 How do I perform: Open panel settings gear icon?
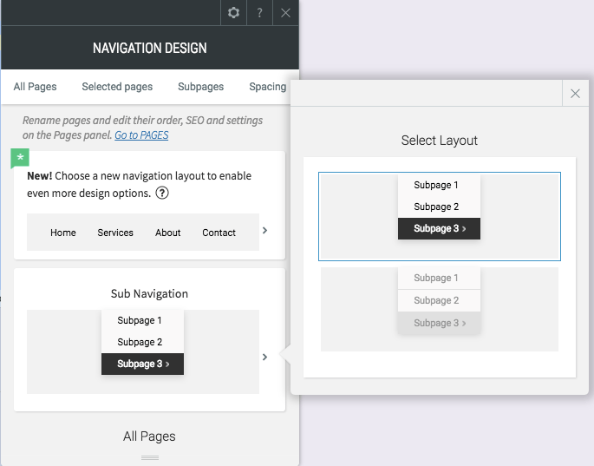233,12
